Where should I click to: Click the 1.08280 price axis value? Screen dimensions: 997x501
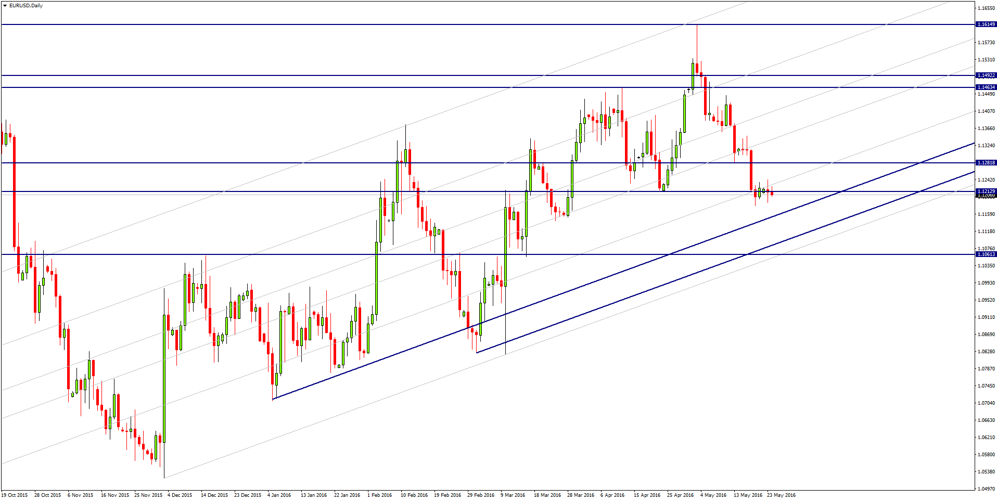pyautogui.click(x=987, y=352)
